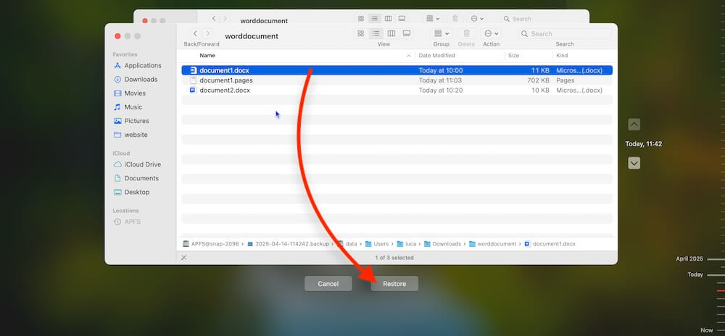The image size is (725, 336).
Task: Open Group dropdown in the back window
Action: 434,18
